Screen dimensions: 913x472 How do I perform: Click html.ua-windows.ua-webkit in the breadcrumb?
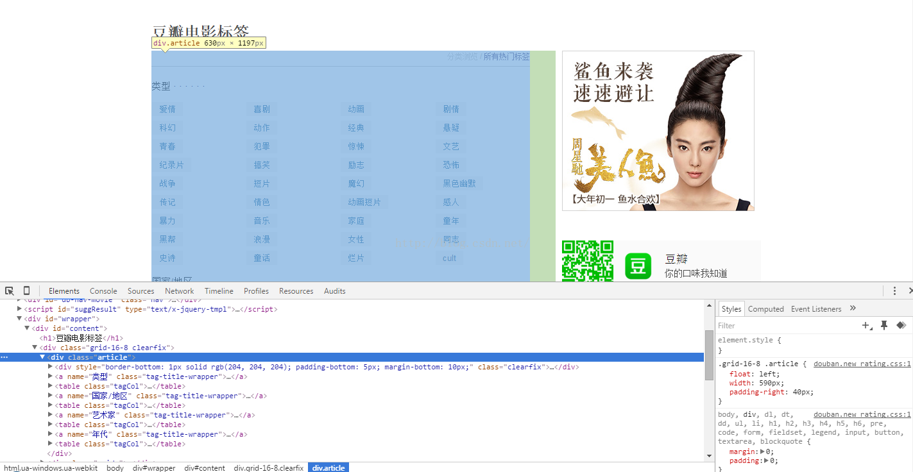(50, 468)
